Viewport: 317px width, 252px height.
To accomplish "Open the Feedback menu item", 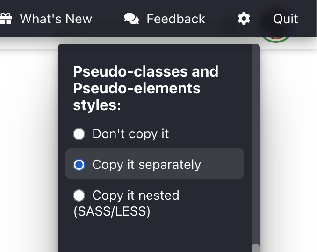I will point(176,19).
